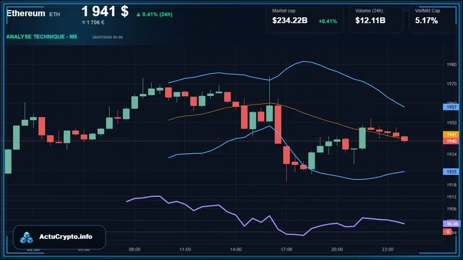The width and height of the screenshot is (463, 260).
Task: Click the 14:00 time axis label
Action: [x=236, y=249]
